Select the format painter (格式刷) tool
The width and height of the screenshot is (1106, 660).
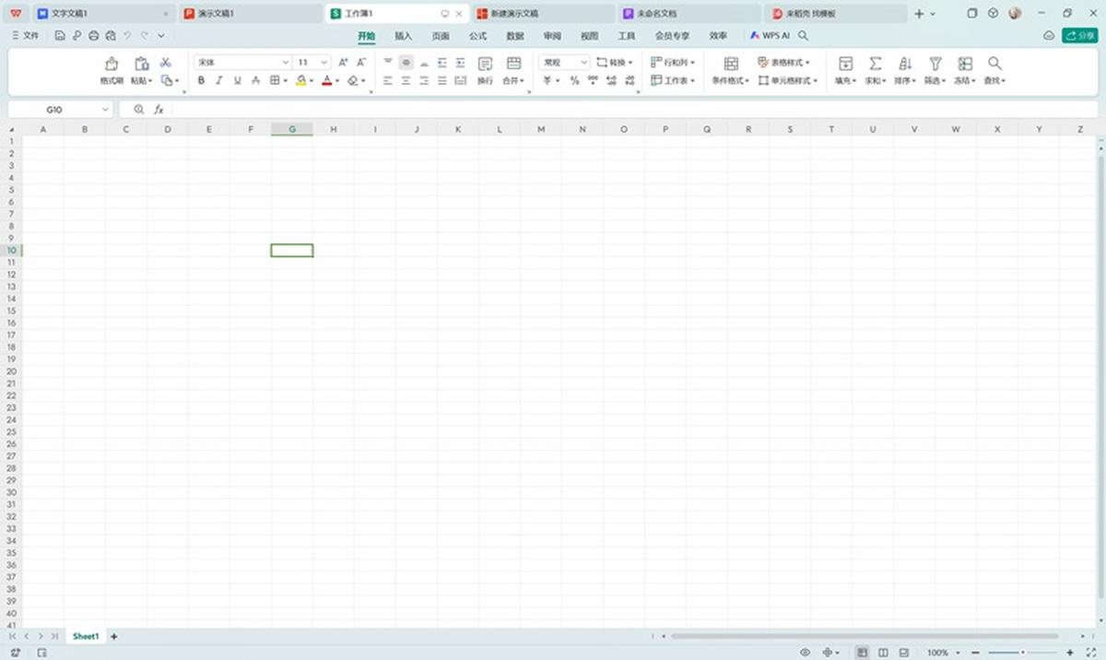pos(111,70)
